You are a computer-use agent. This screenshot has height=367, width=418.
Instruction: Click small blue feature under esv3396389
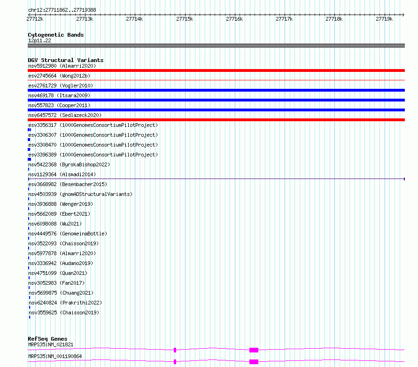29,159
